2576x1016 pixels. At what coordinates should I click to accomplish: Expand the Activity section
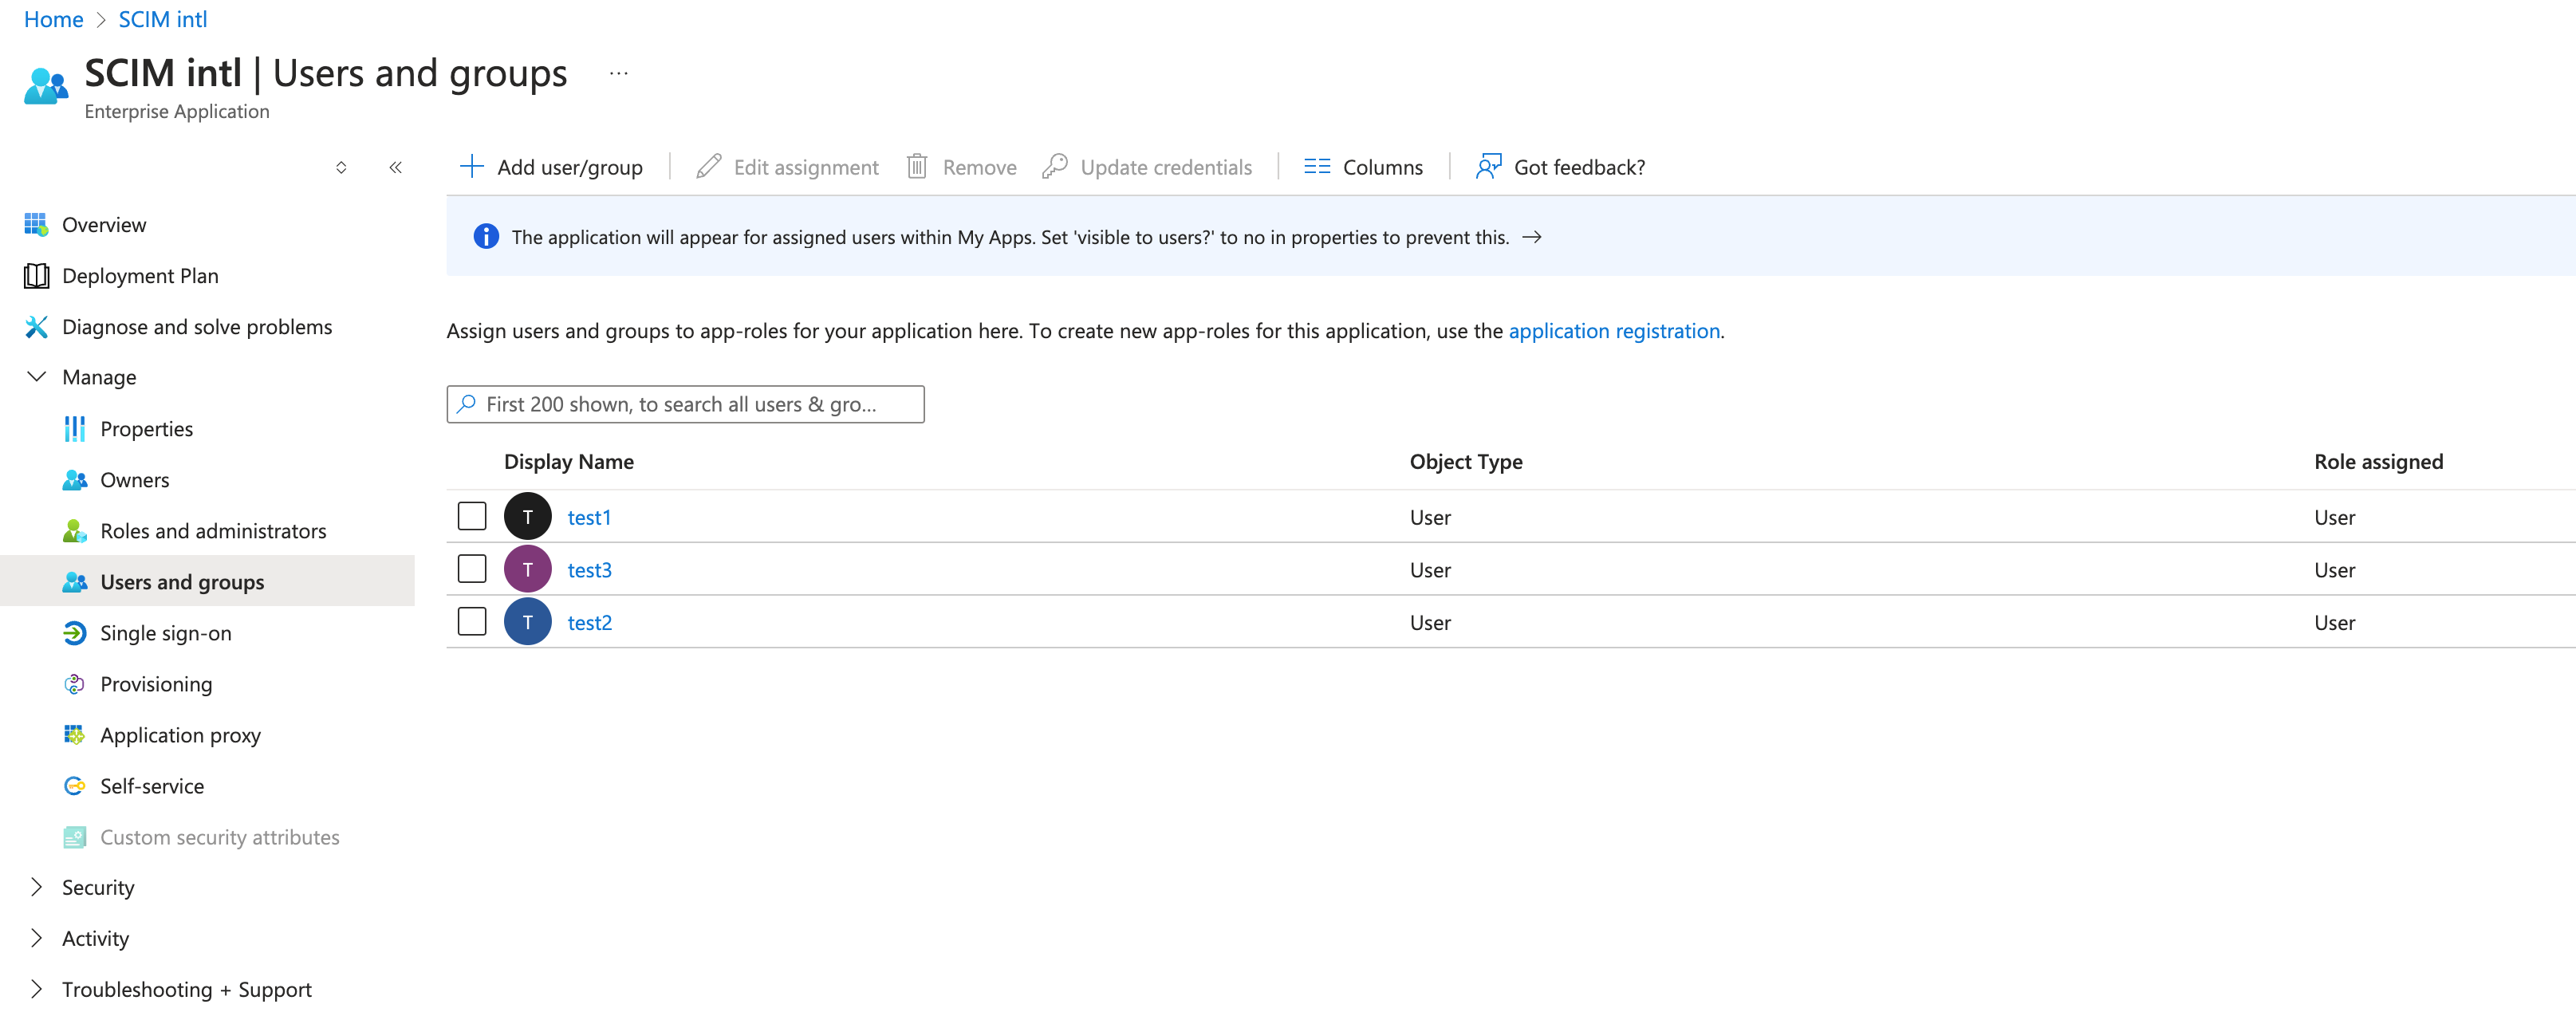[x=36, y=938]
